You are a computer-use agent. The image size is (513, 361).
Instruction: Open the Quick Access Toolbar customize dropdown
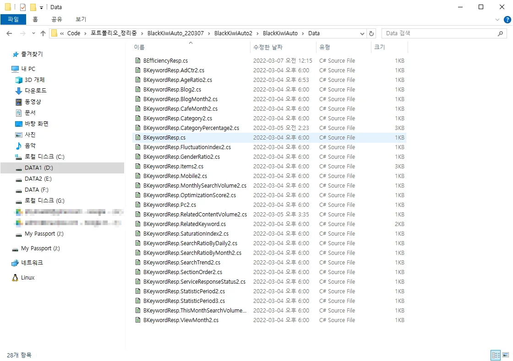pyautogui.click(x=41, y=8)
